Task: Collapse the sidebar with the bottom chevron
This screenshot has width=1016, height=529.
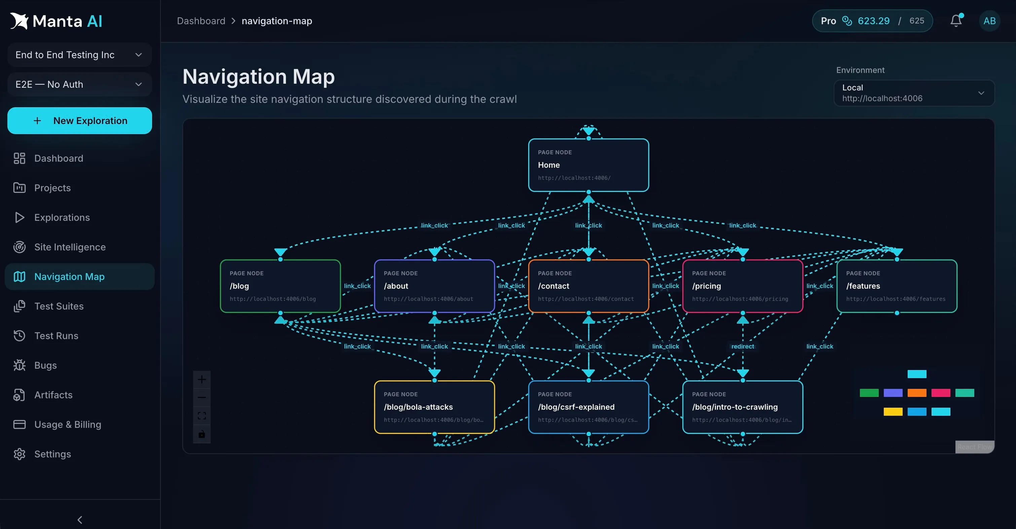Action: [x=80, y=520]
